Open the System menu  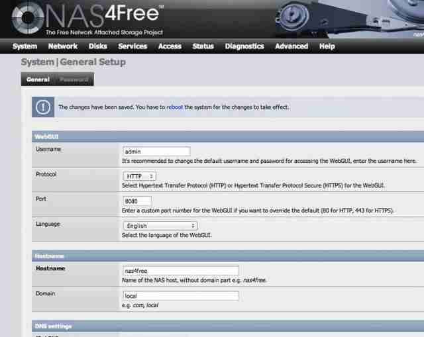(x=25, y=46)
